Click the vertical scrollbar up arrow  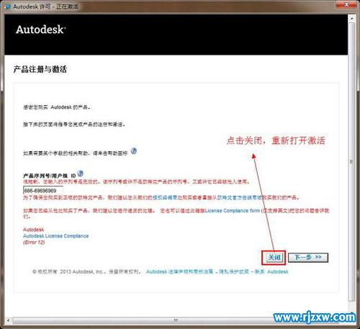tap(351, 19)
